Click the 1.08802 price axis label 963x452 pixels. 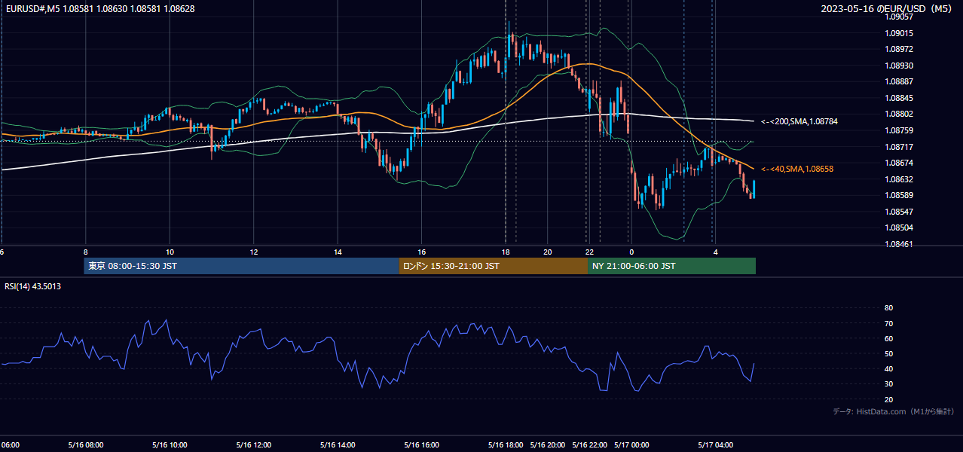point(899,114)
